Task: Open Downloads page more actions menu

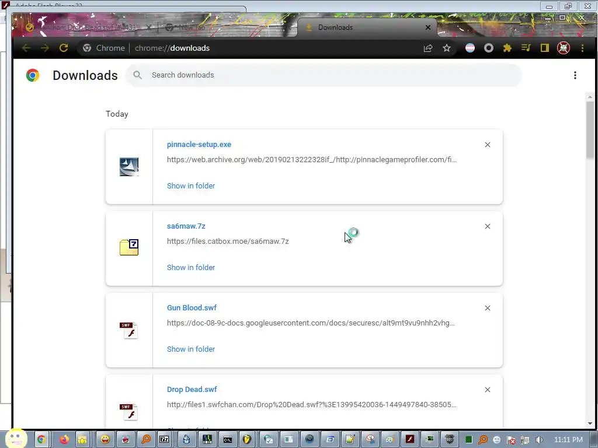Action: point(575,75)
